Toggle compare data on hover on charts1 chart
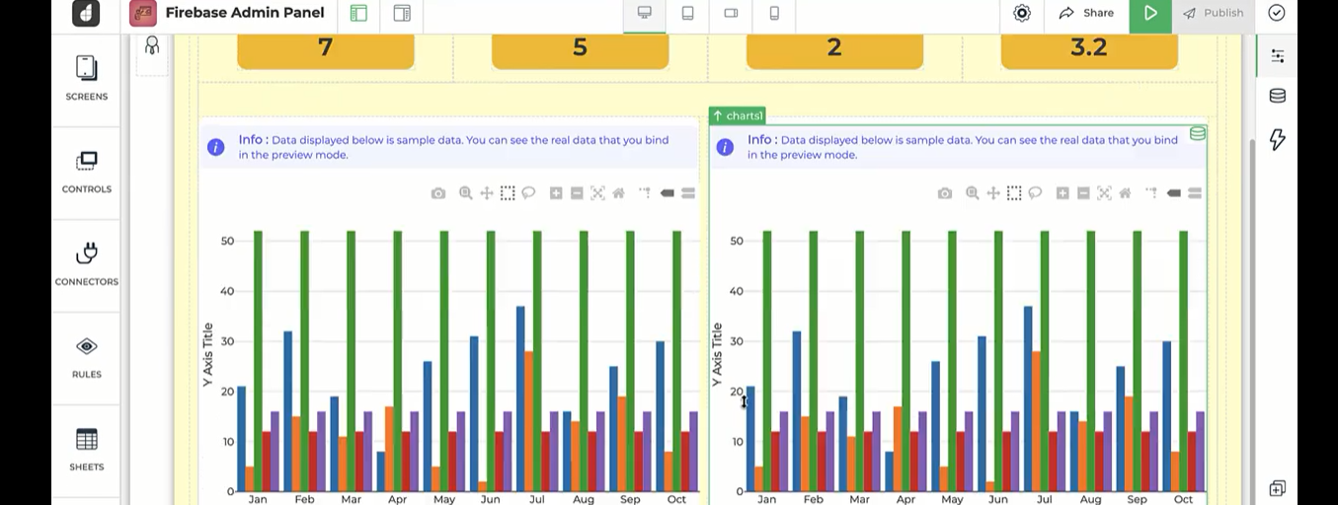The width and height of the screenshot is (1338, 505). (1195, 193)
